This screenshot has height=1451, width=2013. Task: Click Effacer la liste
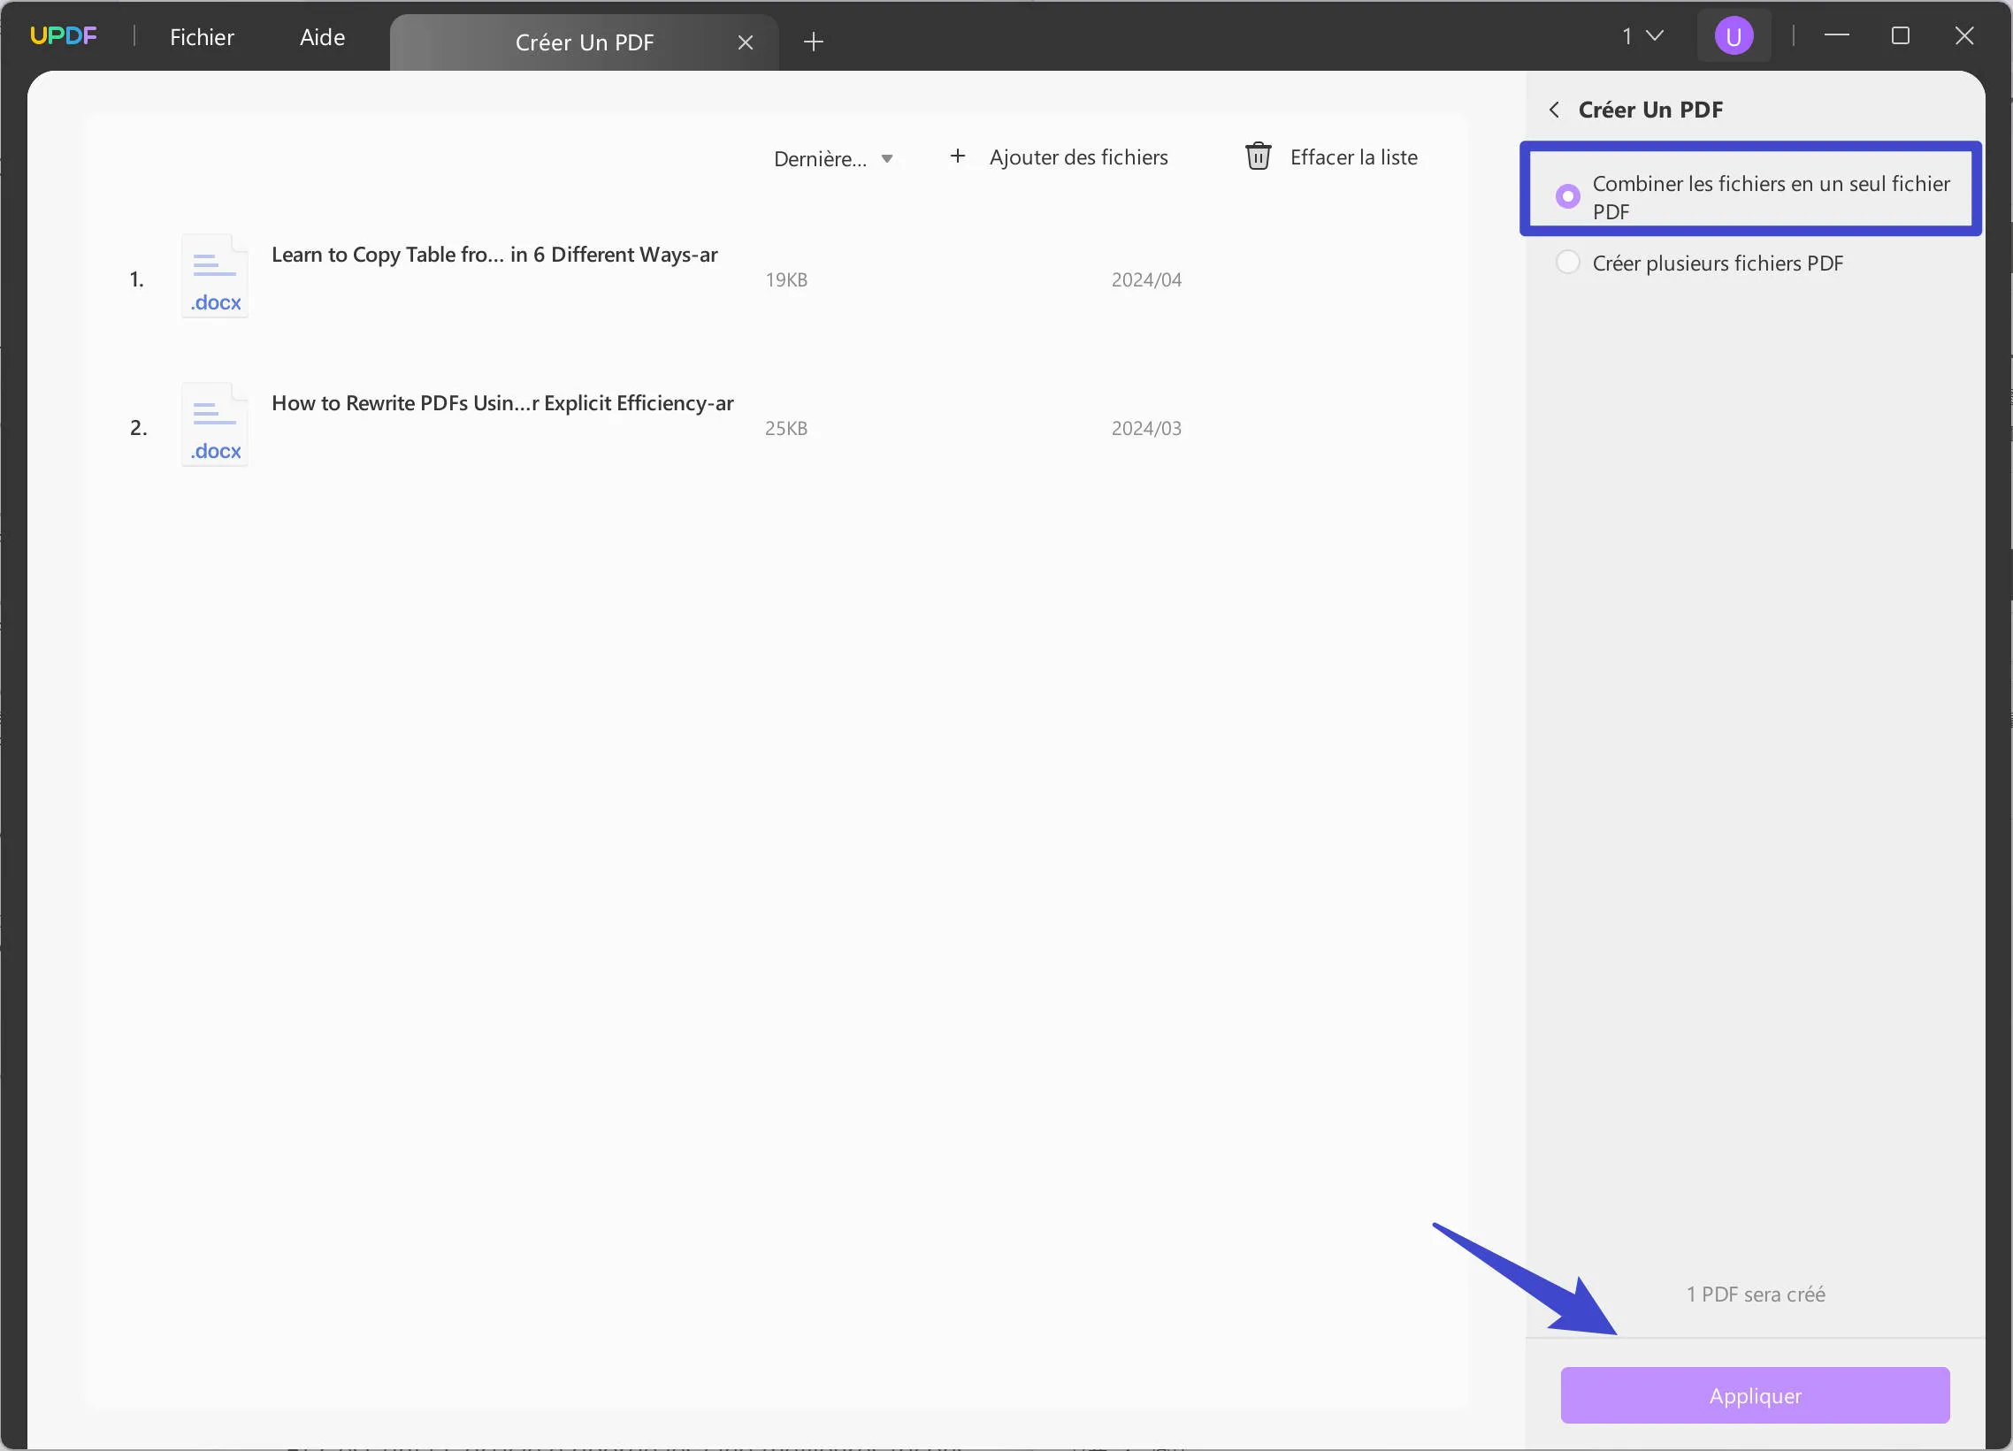(1353, 157)
